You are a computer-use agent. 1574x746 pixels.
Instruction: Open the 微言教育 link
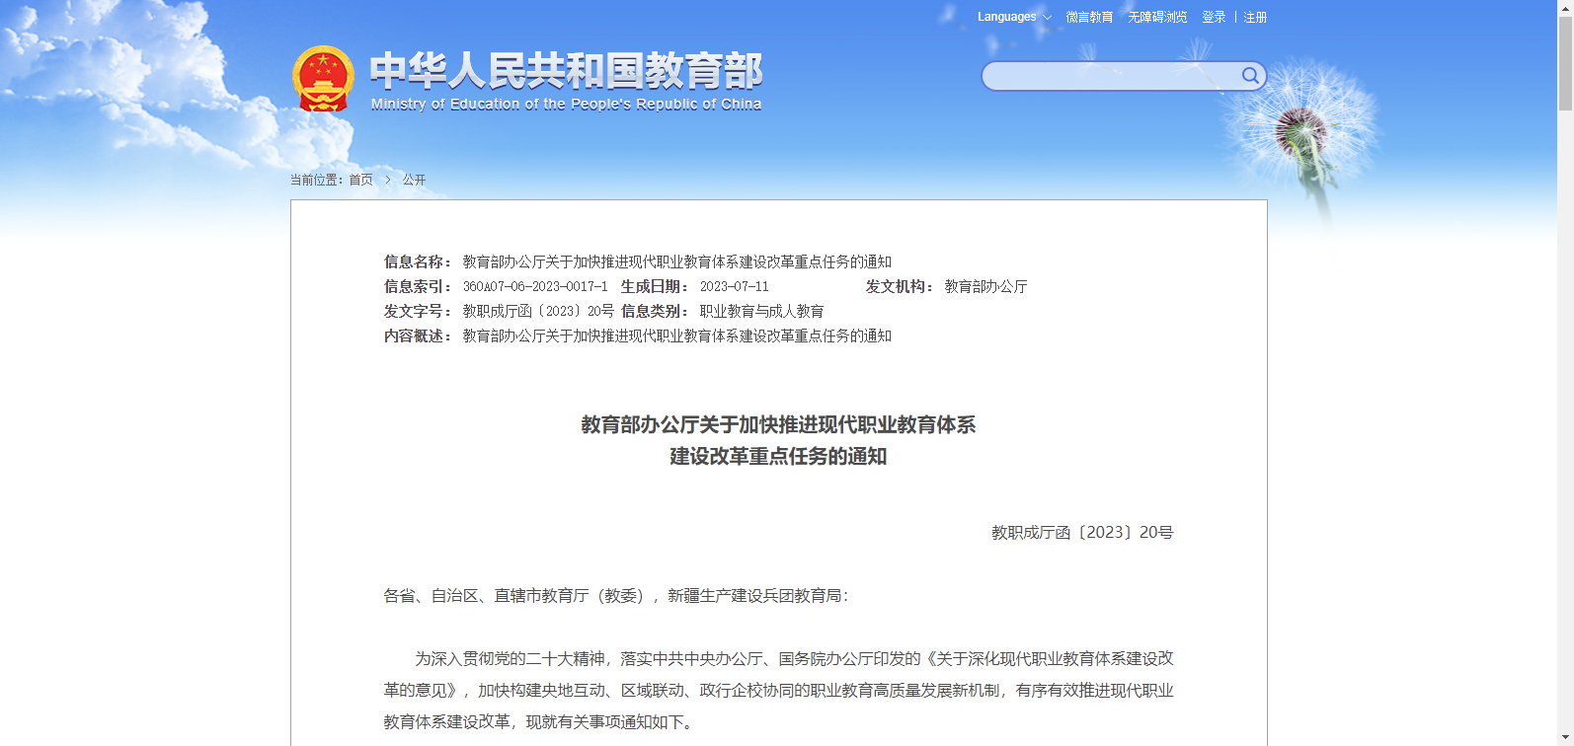click(1089, 17)
